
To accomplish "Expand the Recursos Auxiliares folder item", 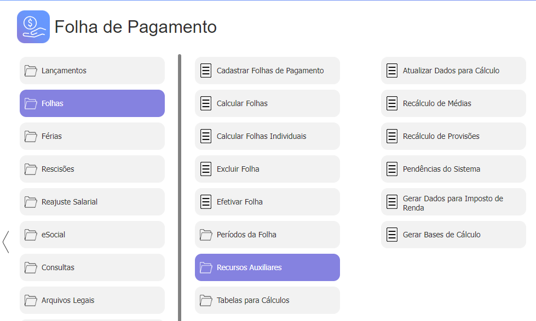I will pos(267,267).
